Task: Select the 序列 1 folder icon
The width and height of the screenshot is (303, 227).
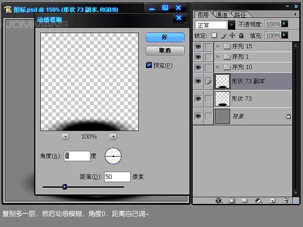Action: pos(227,57)
